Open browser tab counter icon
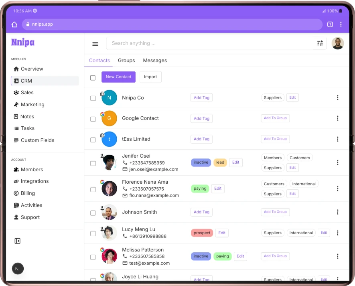Viewport: 355px width, 286px height. (330, 24)
